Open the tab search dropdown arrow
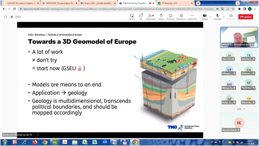259x146 pixels. tap(237, 3)
